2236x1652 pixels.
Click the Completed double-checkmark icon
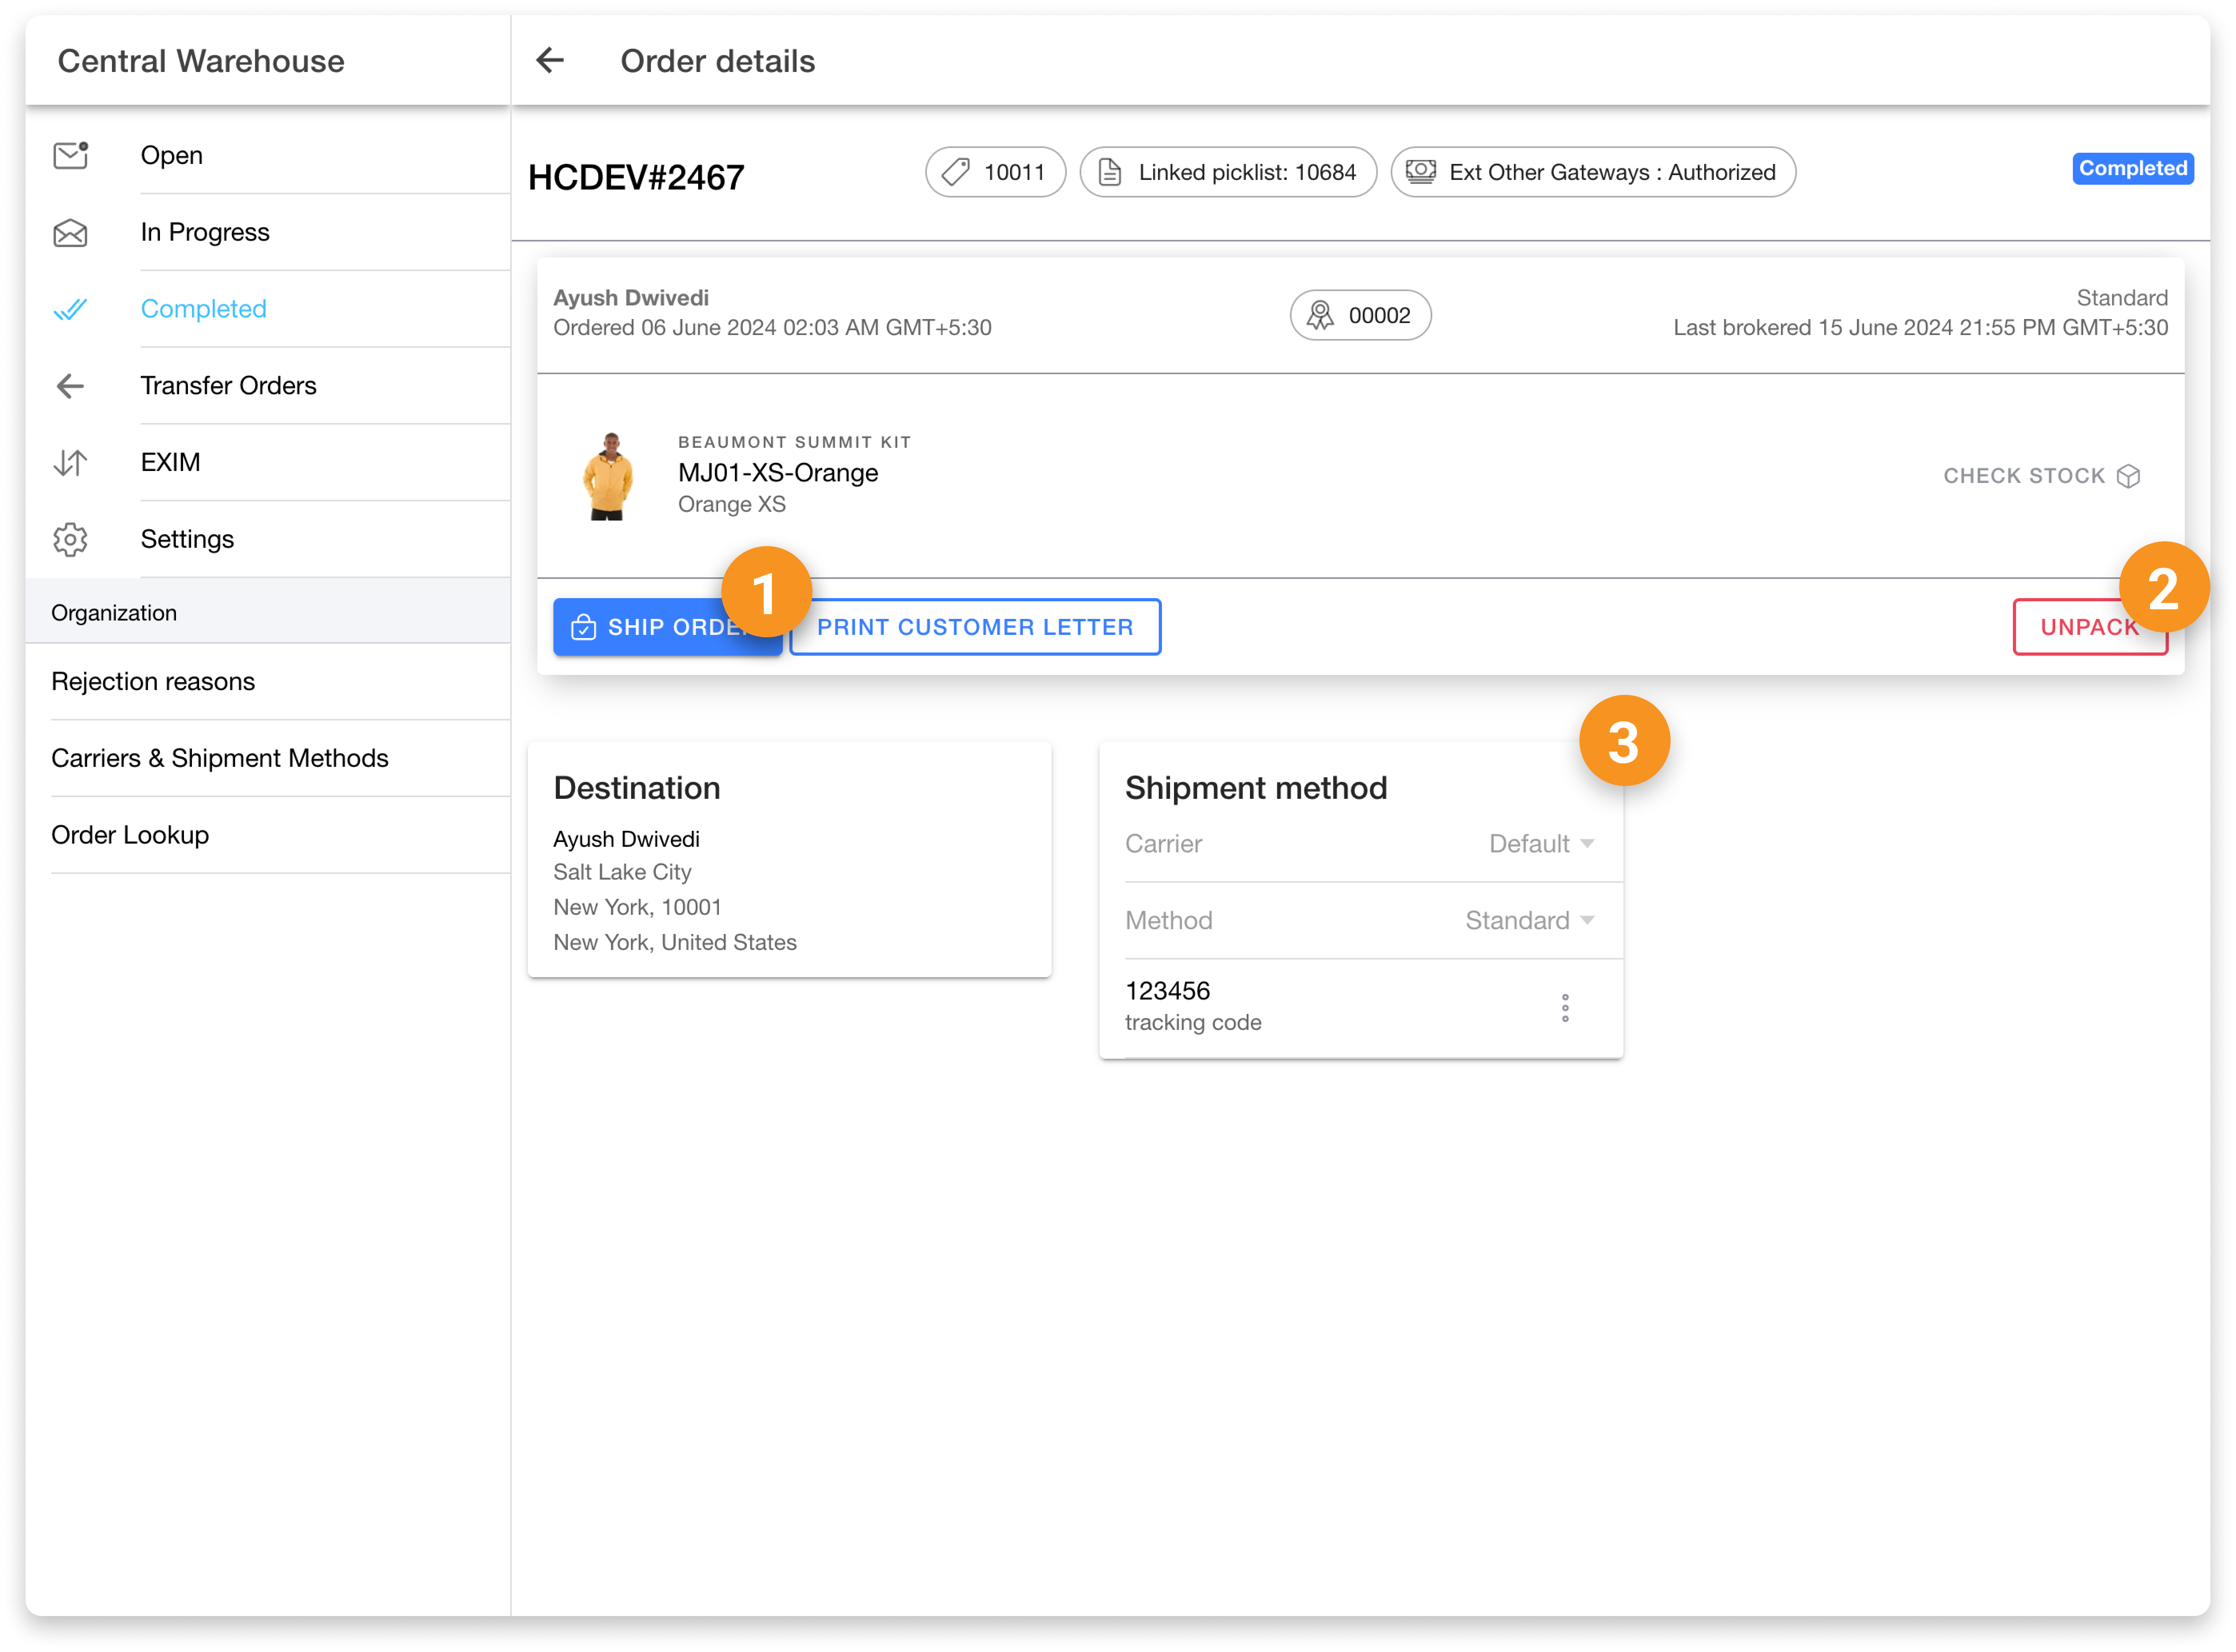point(70,309)
